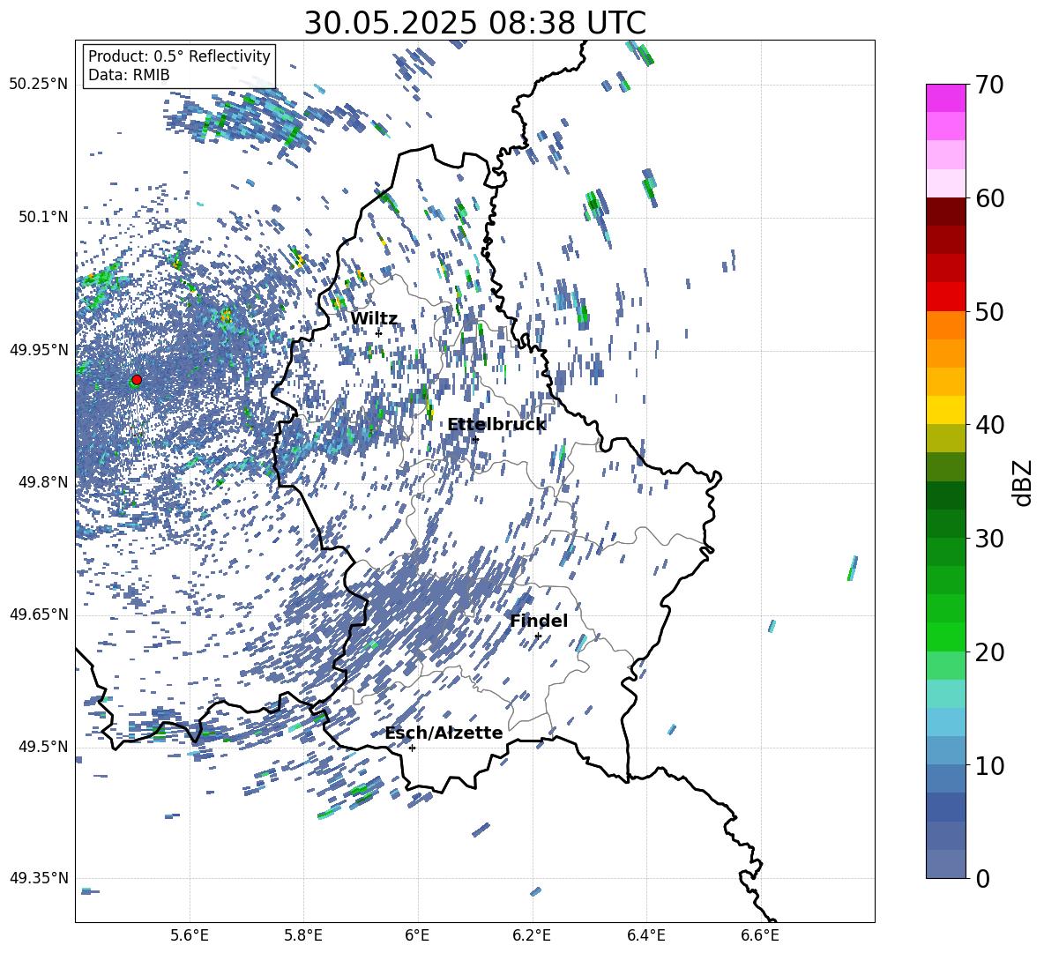The image size is (1044, 953).
Task: Click the cross marker below Wiltz
Action: pos(378,333)
